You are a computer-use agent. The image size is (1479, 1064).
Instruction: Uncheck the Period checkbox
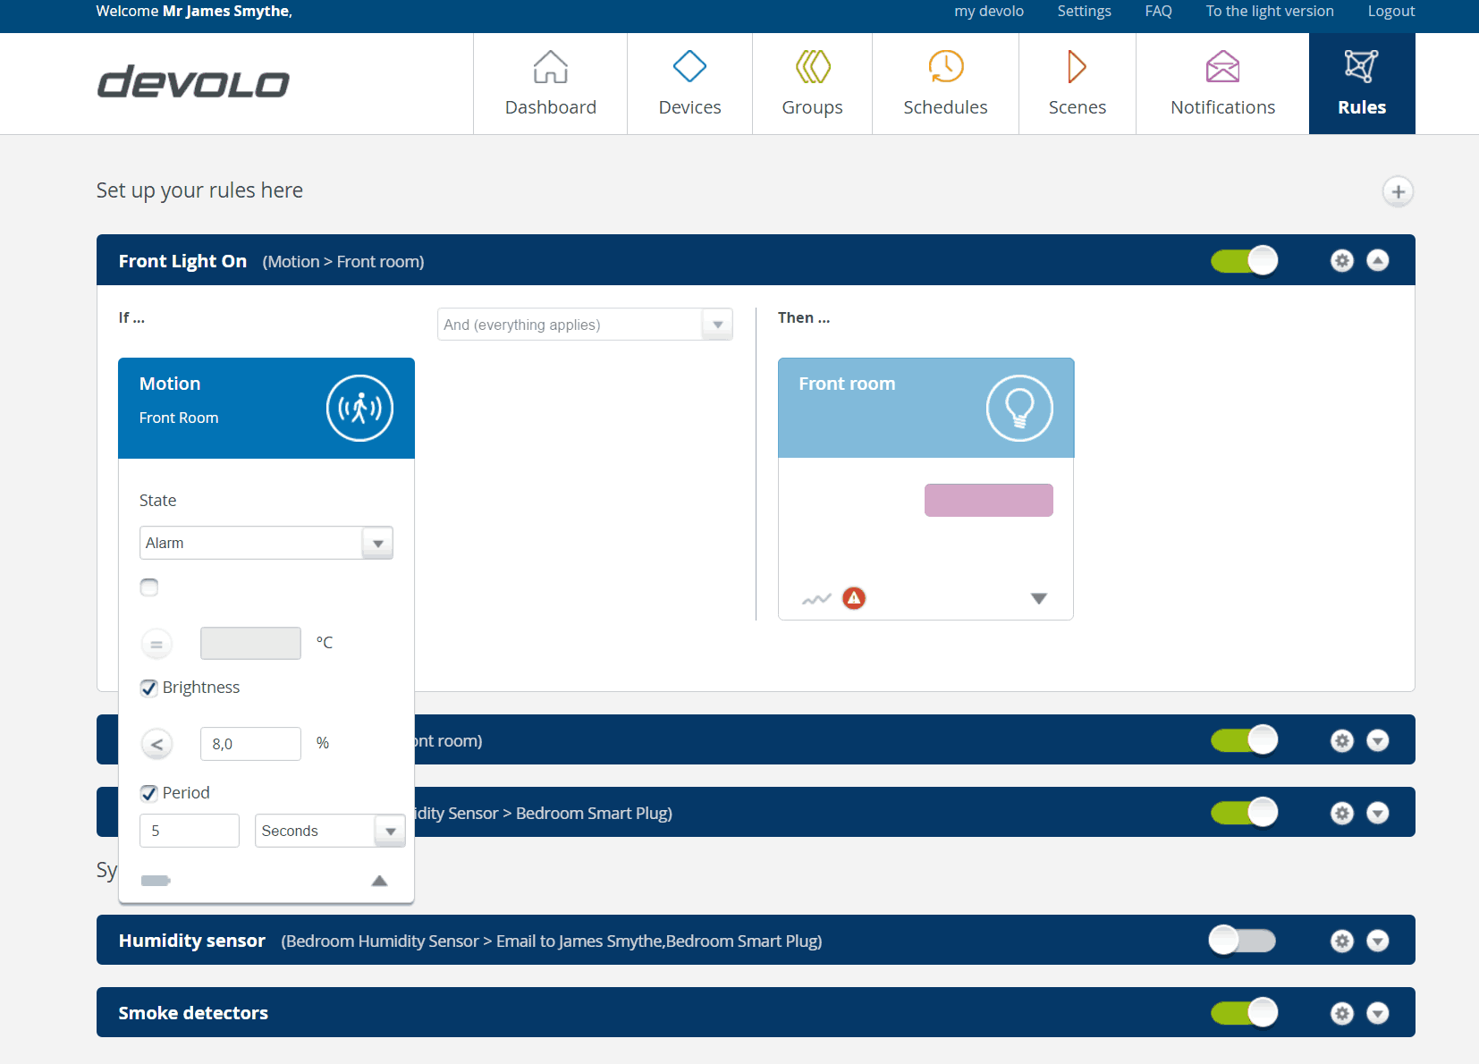[x=149, y=793]
